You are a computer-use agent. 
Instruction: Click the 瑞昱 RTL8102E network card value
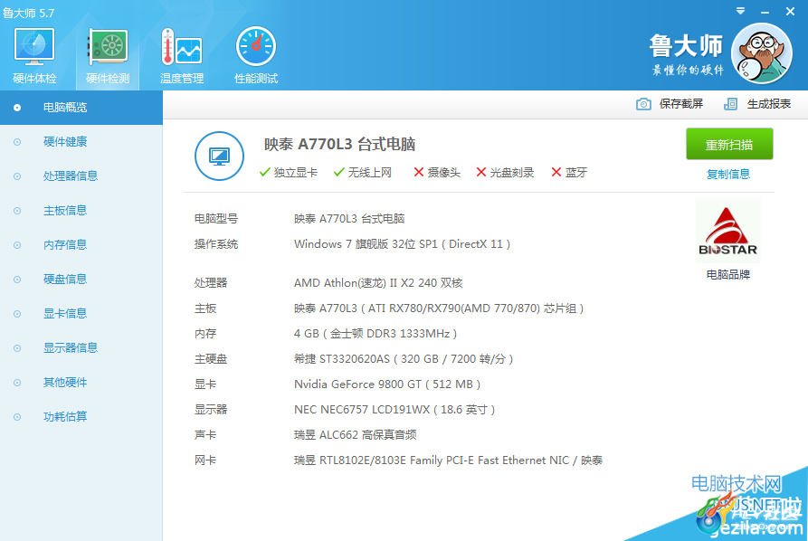(448, 460)
